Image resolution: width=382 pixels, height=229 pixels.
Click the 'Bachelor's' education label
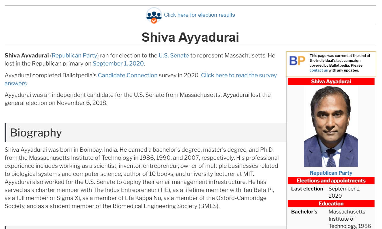pos(304,212)
